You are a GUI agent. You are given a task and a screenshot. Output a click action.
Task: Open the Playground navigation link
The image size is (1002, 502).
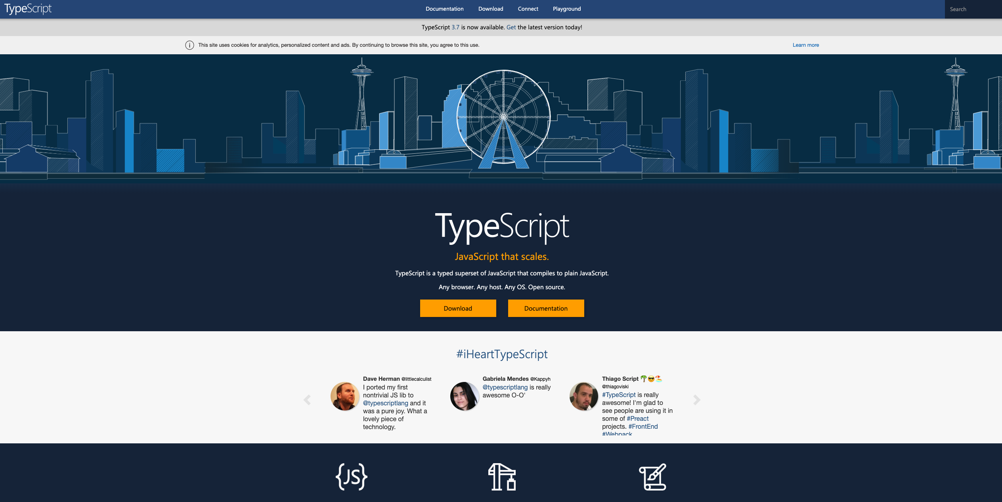coord(567,8)
